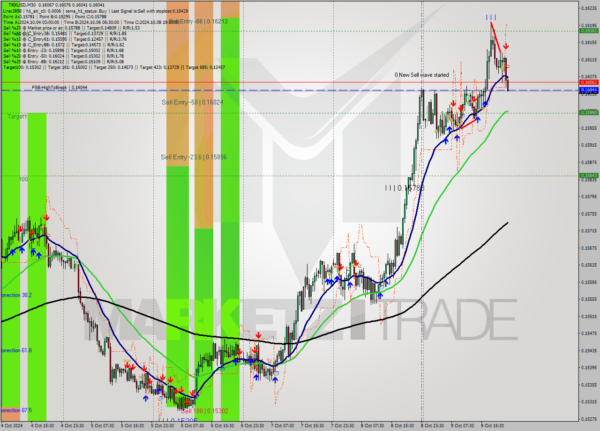Click the 'correction 87.5' level label

[16, 410]
